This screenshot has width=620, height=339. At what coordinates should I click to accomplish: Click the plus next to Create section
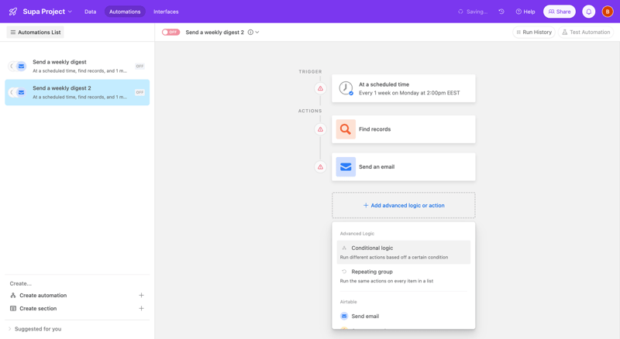[141, 308]
